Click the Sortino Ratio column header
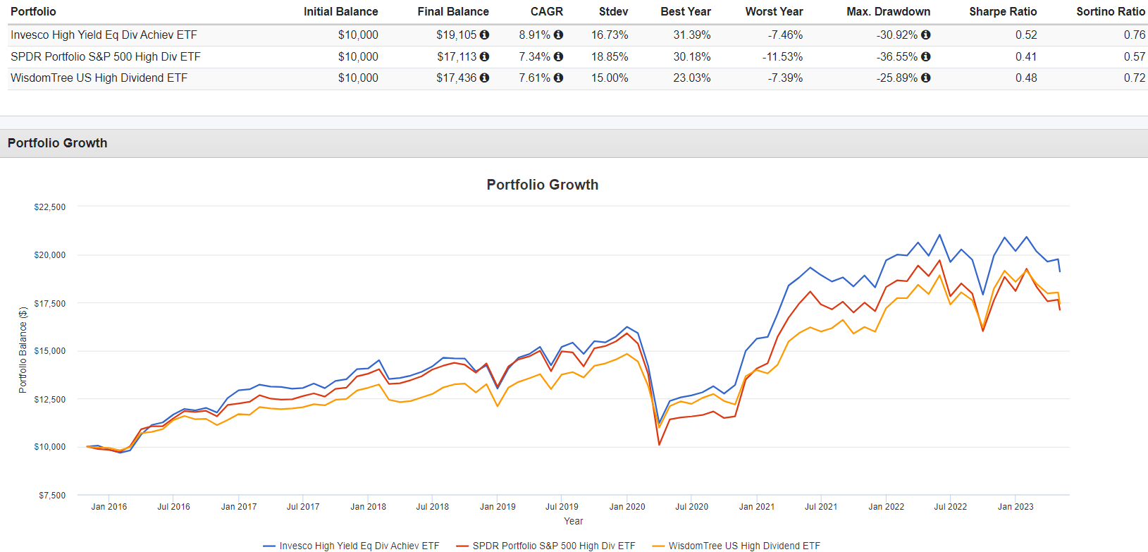 [1111, 11]
